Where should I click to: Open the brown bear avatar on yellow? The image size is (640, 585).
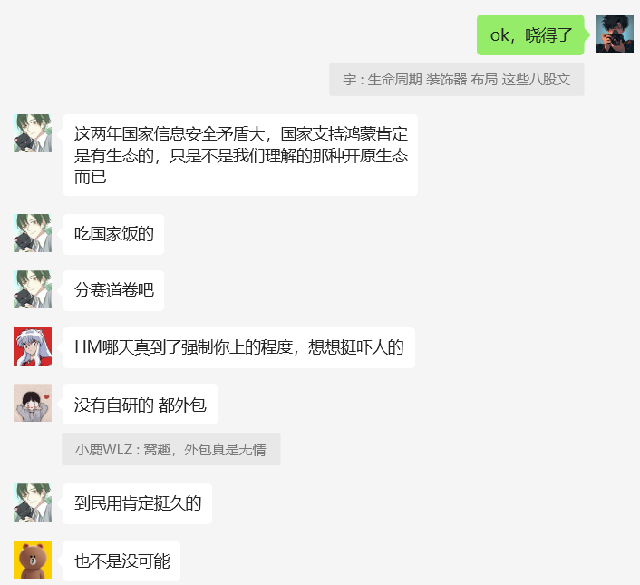pos(33,560)
